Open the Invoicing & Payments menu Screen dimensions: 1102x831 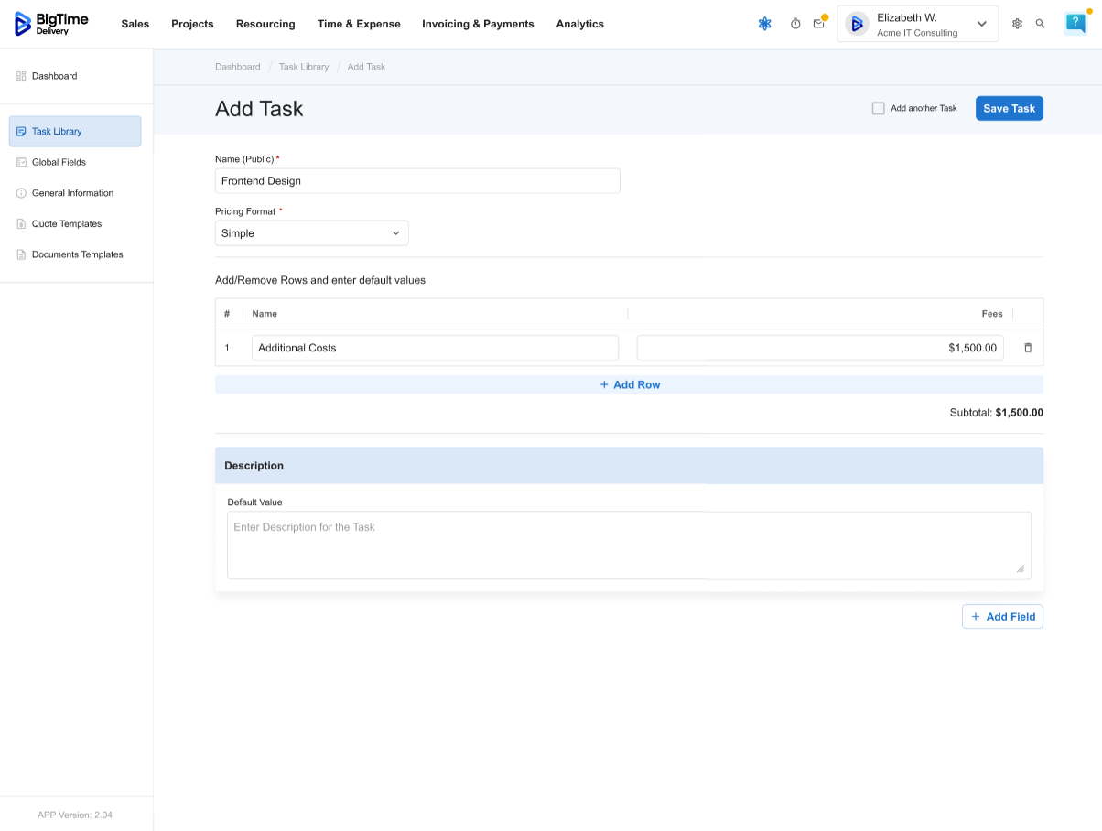coord(478,24)
